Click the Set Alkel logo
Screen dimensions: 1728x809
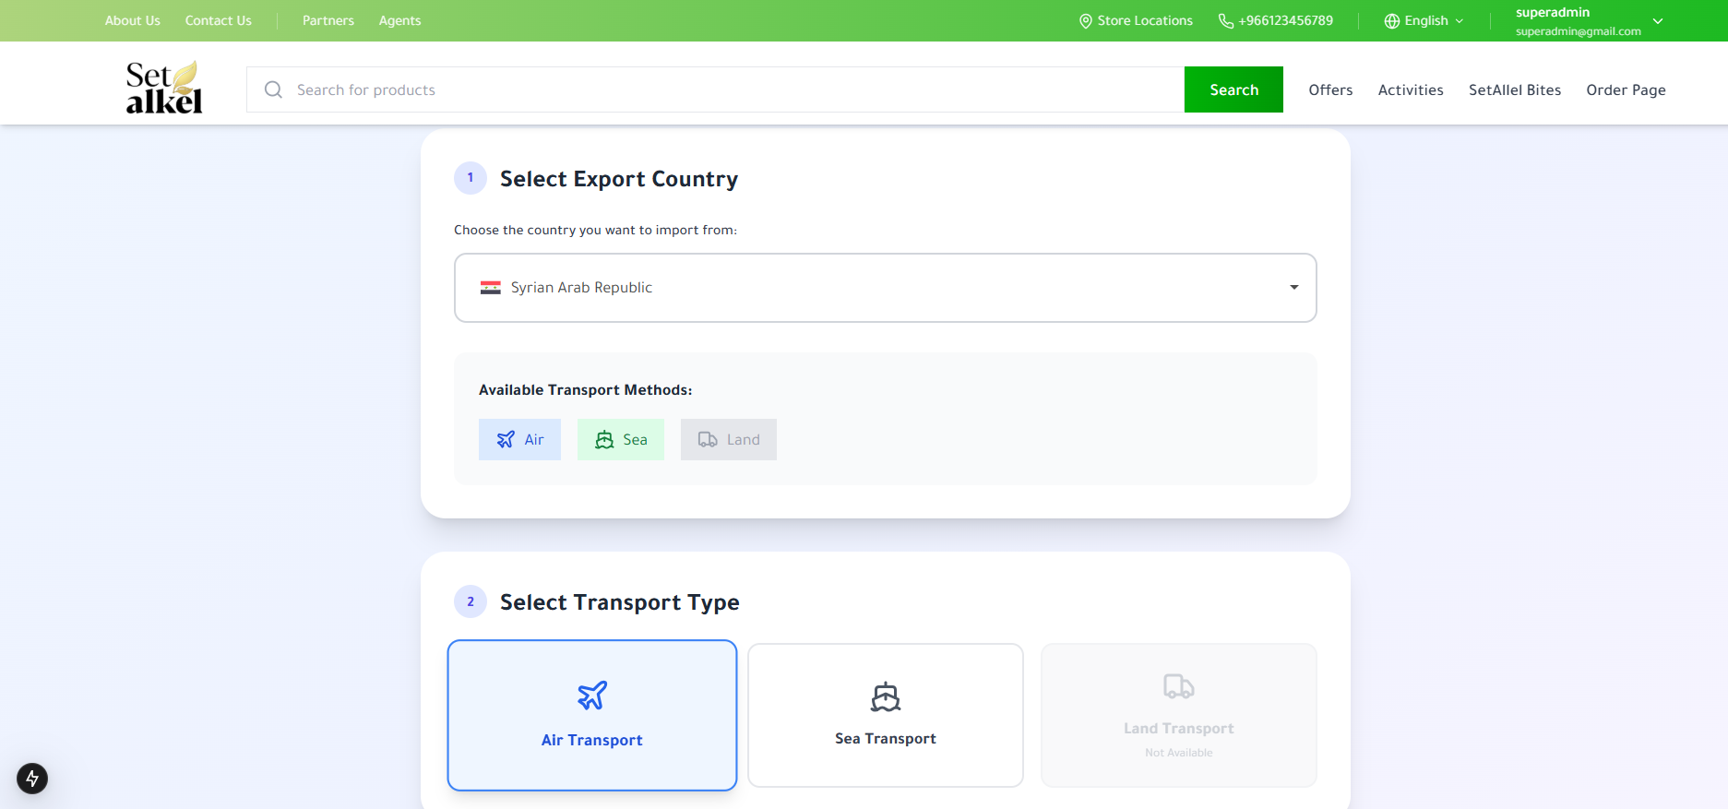coord(164,88)
